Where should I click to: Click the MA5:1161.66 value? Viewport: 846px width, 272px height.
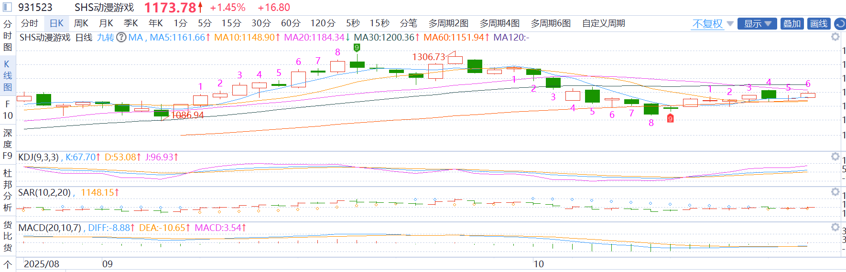180,37
